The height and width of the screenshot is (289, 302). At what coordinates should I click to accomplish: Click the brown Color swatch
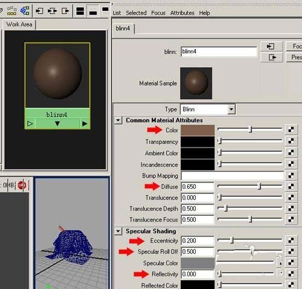(198, 130)
